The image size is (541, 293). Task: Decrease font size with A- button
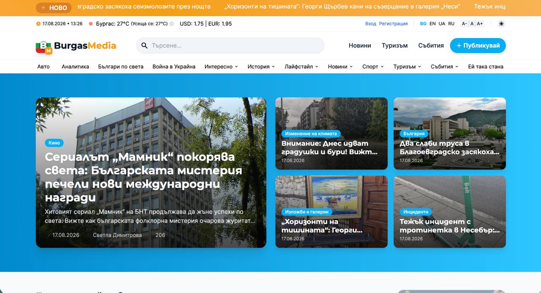[x=464, y=24]
